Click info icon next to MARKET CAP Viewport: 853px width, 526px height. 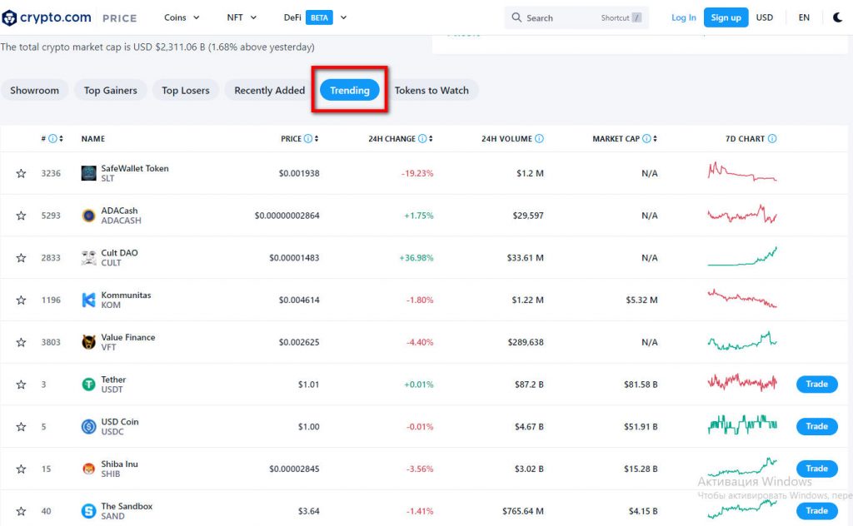[646, 138]
